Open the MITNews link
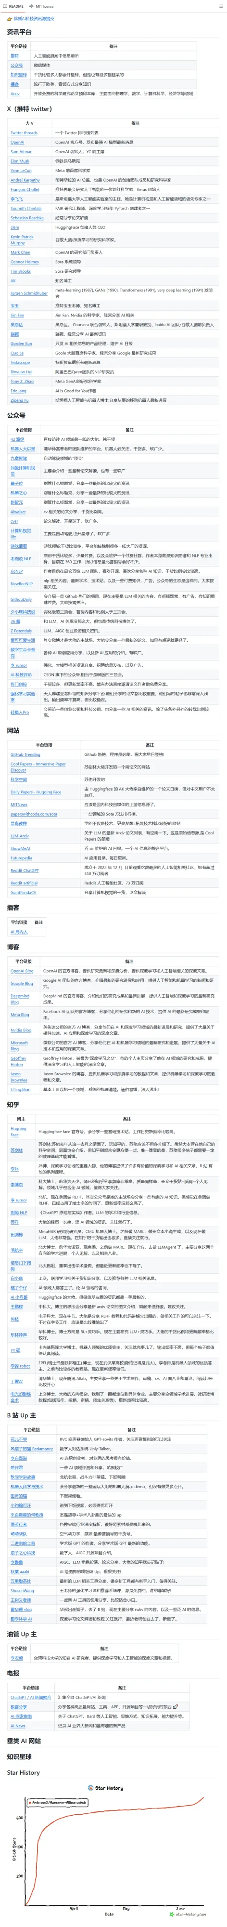The height and width of the screenshot is (1927, 227). (x=19, y=804)
